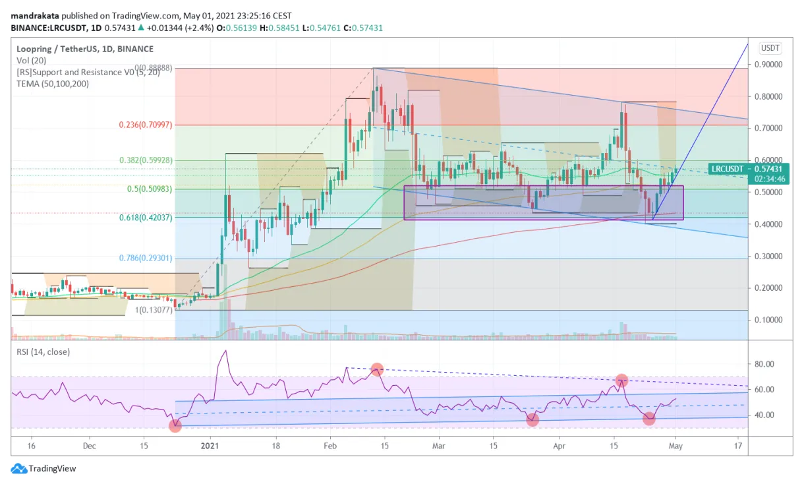Click the May label on the time axis
Viewport: 804px width, 488px height.
click(x=675, y=446)
